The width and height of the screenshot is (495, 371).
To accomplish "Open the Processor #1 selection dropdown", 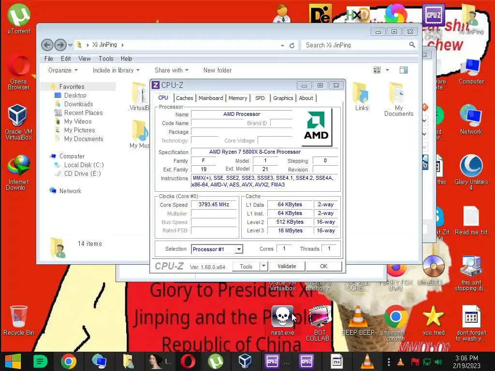I will tap(239, 249).
